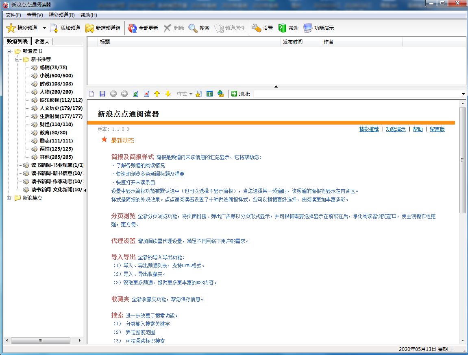Viewport: 468px width, 355px height.
Task: Open the 文件(F) menu
Action: point(13,15)
